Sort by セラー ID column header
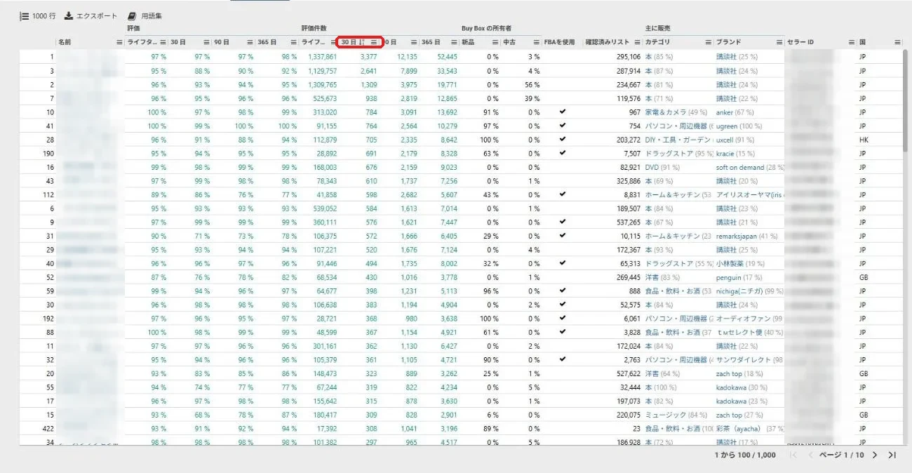 [800, 42]
